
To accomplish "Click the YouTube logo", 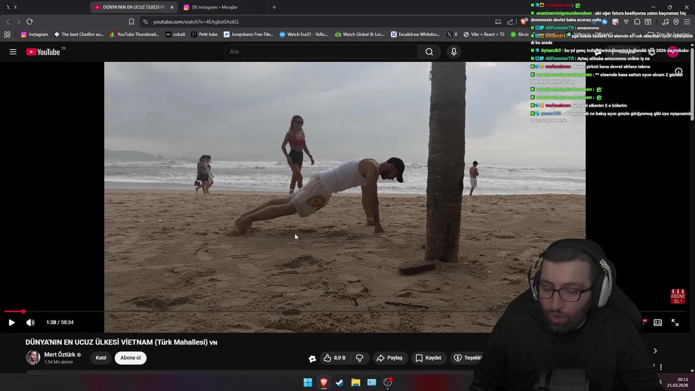I will pyautogui.click(x=43, y=52).
